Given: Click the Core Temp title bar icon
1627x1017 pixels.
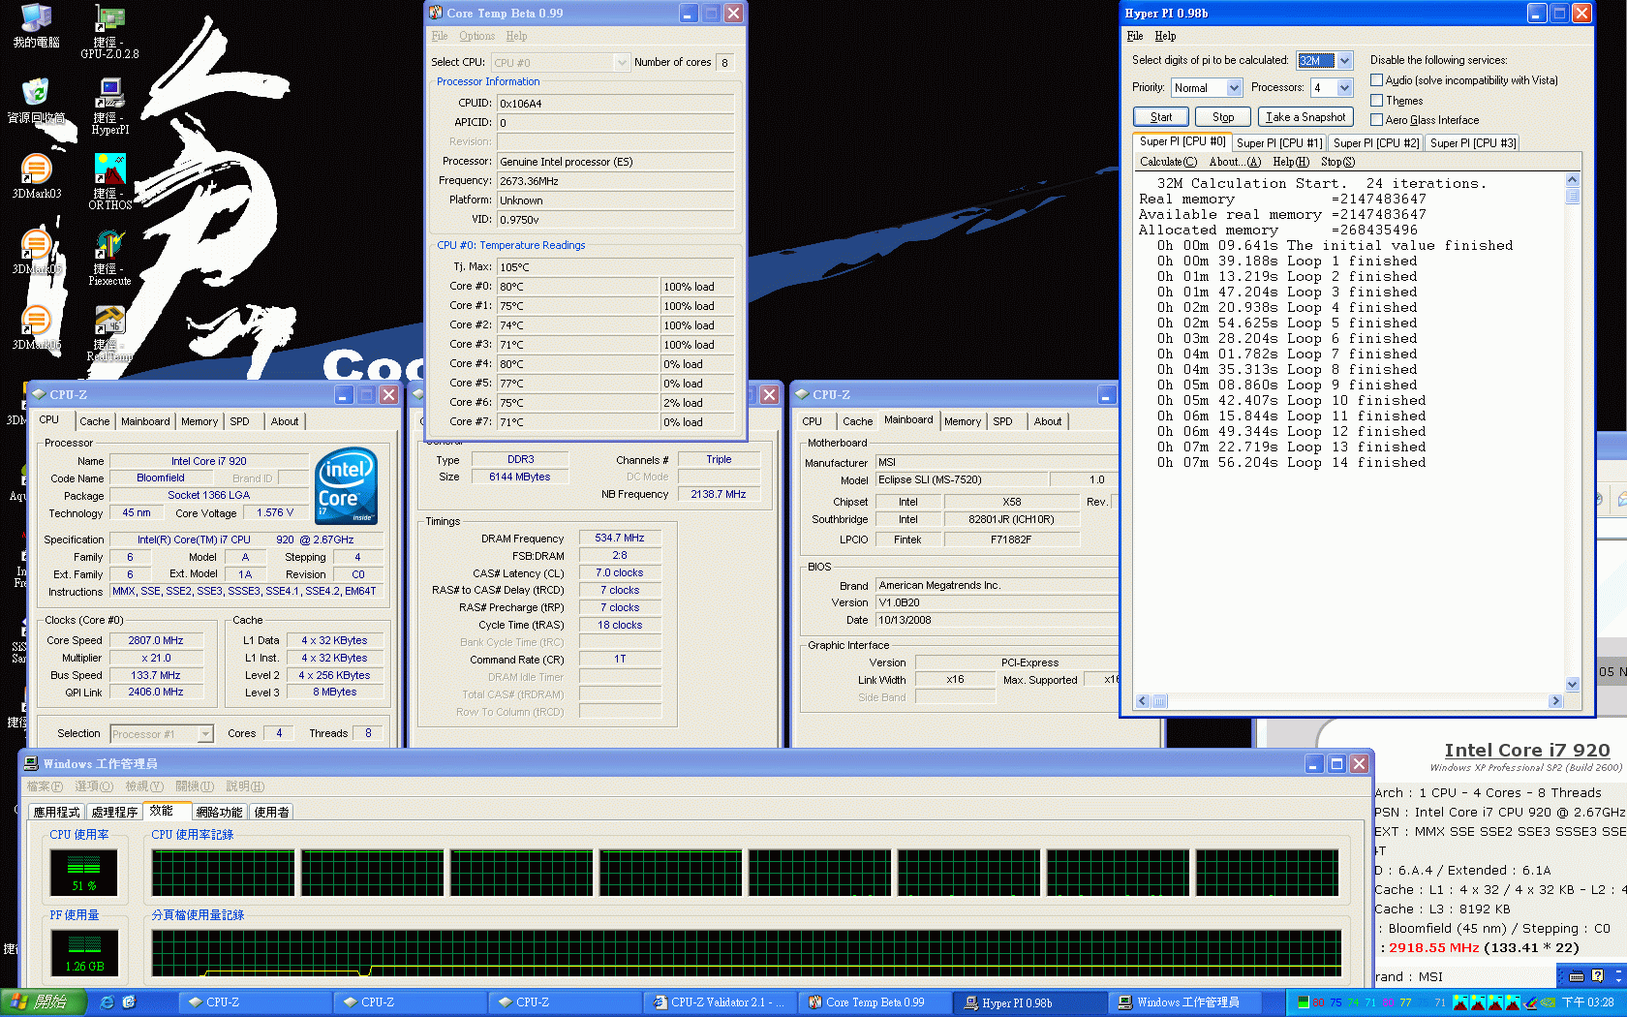Looking at the screenshot, I should pyautogui.click(x=436, y=13).
